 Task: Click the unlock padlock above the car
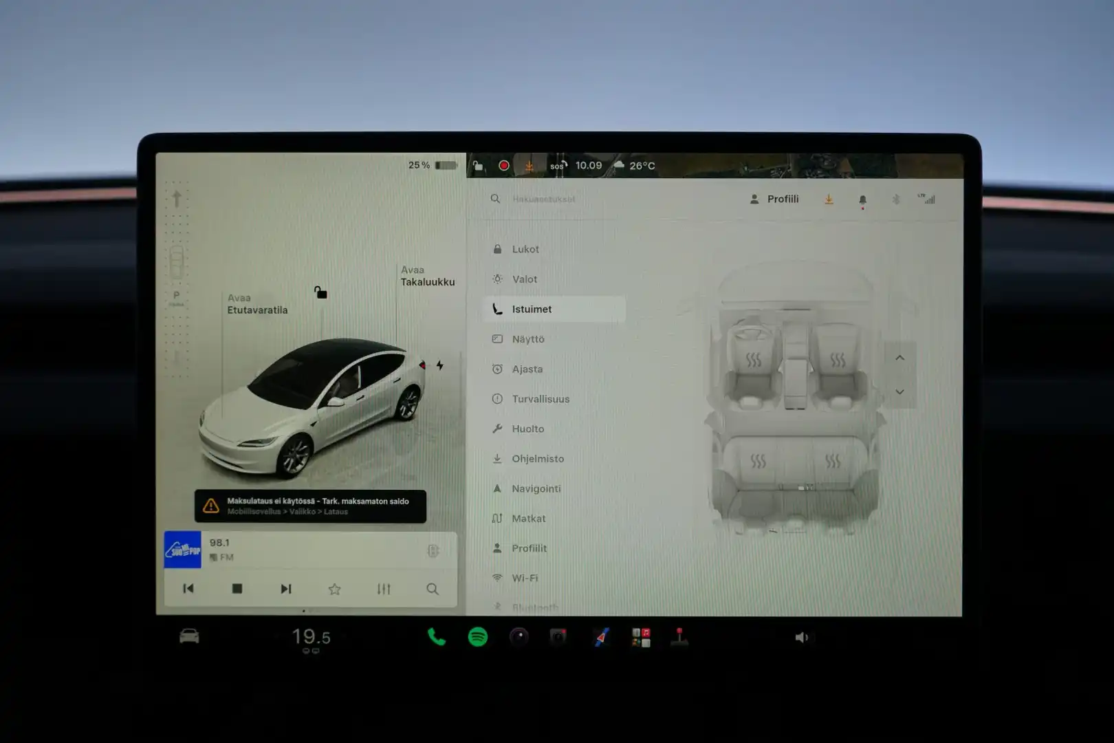(320, 292)
